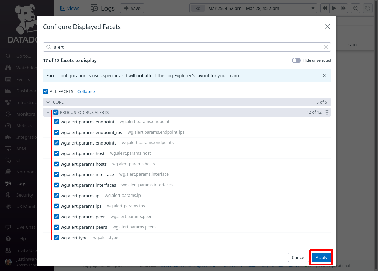Uncheck wg.alert.params.host facet

[56, 153]
